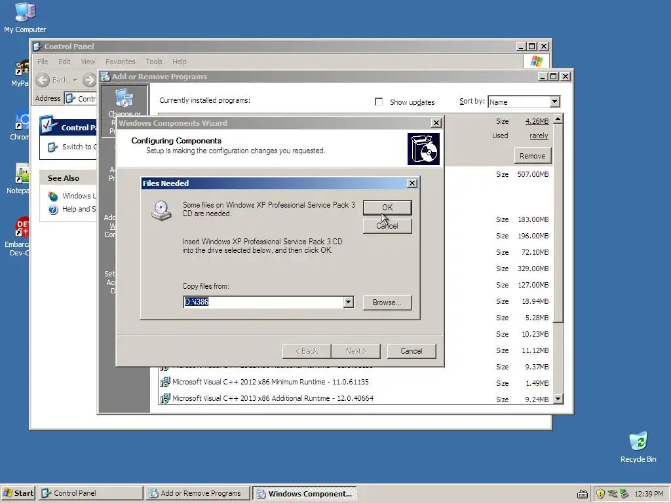Image resolution: width=671 pixels, height=503 pixels.
Task: Open Edit menu in Control Panel
Action: click(x=64, y=62)
